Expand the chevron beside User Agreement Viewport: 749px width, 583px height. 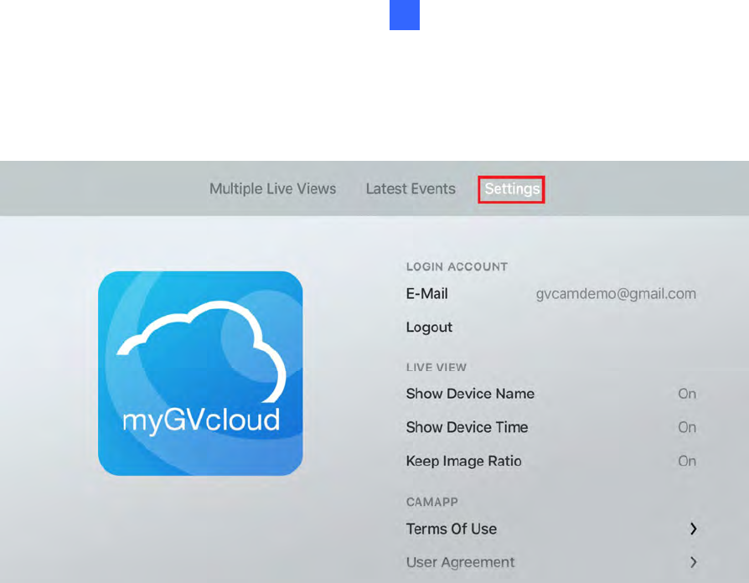coord(693,562)
